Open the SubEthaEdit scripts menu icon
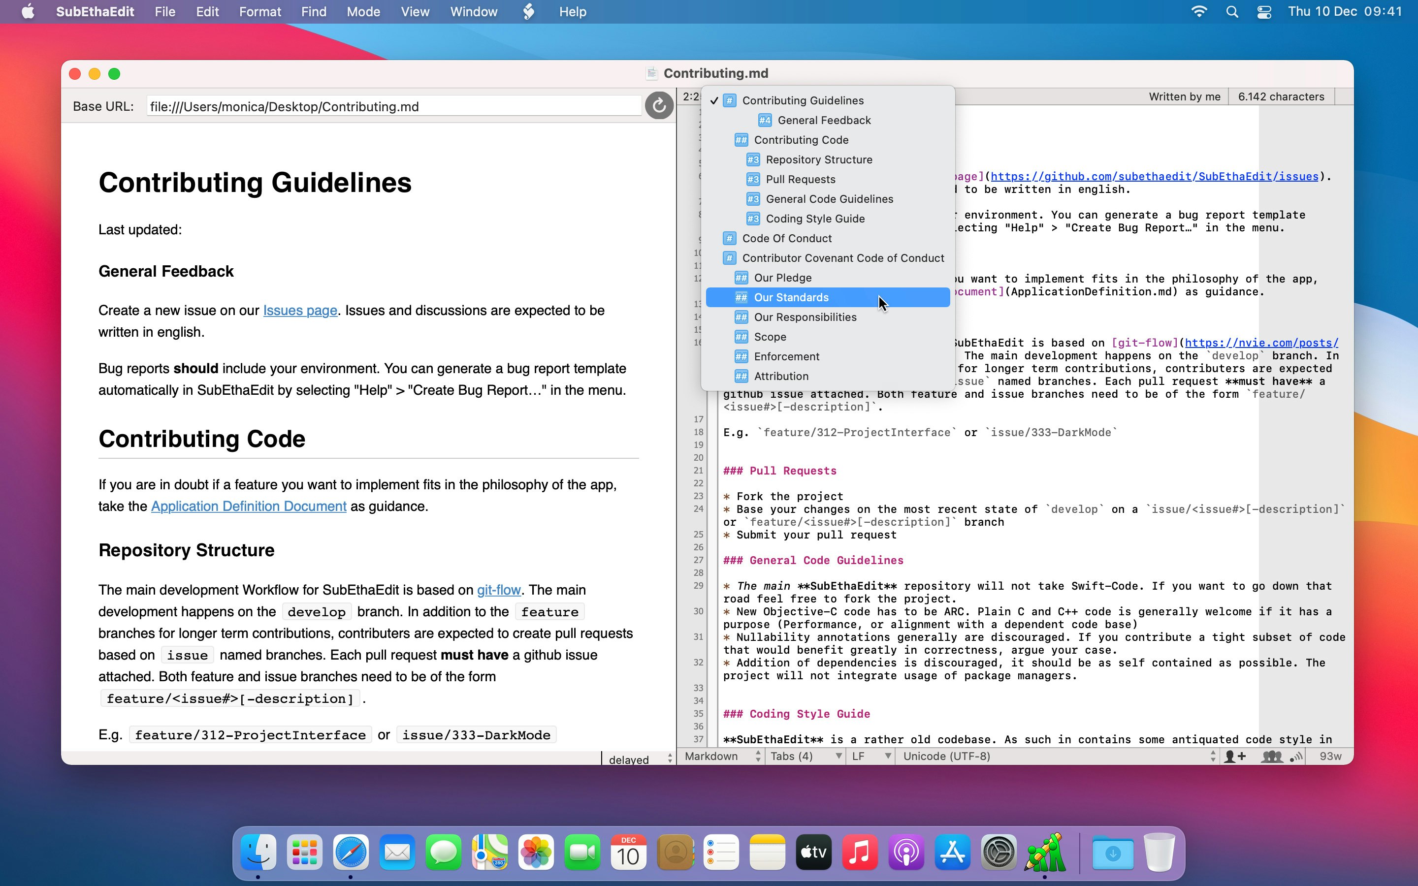The image size is (1418, 886). coord(528,12)
